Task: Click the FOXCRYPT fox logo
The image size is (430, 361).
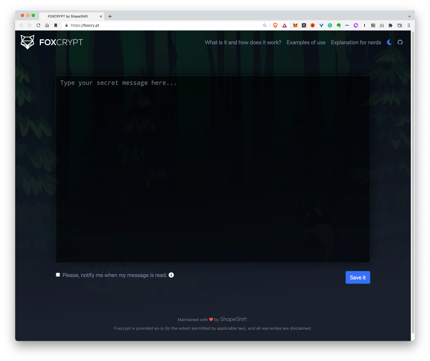Action: point(27,42)
